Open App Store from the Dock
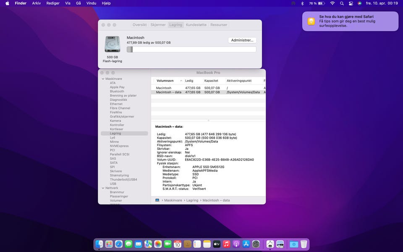This screenshot has width=403, height=252. [246, 244]
